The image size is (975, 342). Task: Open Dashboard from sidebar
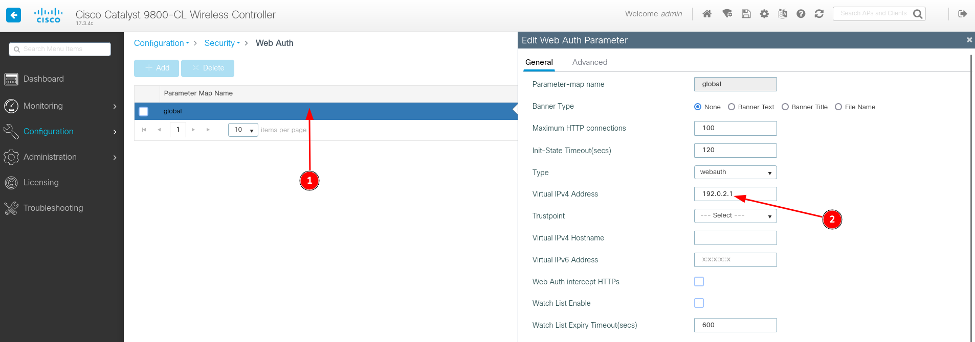43,79
